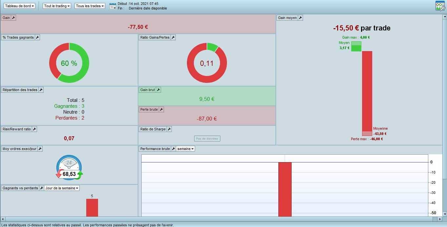Click the Gagnantes : 3 line
The image size is (447, 227).
point(69,106)
